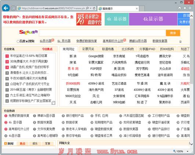The width and height of the screenshot is (195, 155).
Task: Switch to the 联通特惠 tab
Action: (108, 49)
